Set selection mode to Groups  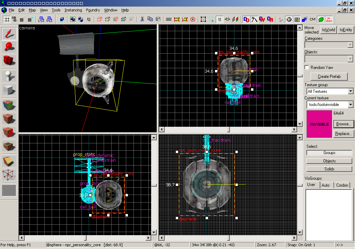pyautogui.click(x=329, y=153)
